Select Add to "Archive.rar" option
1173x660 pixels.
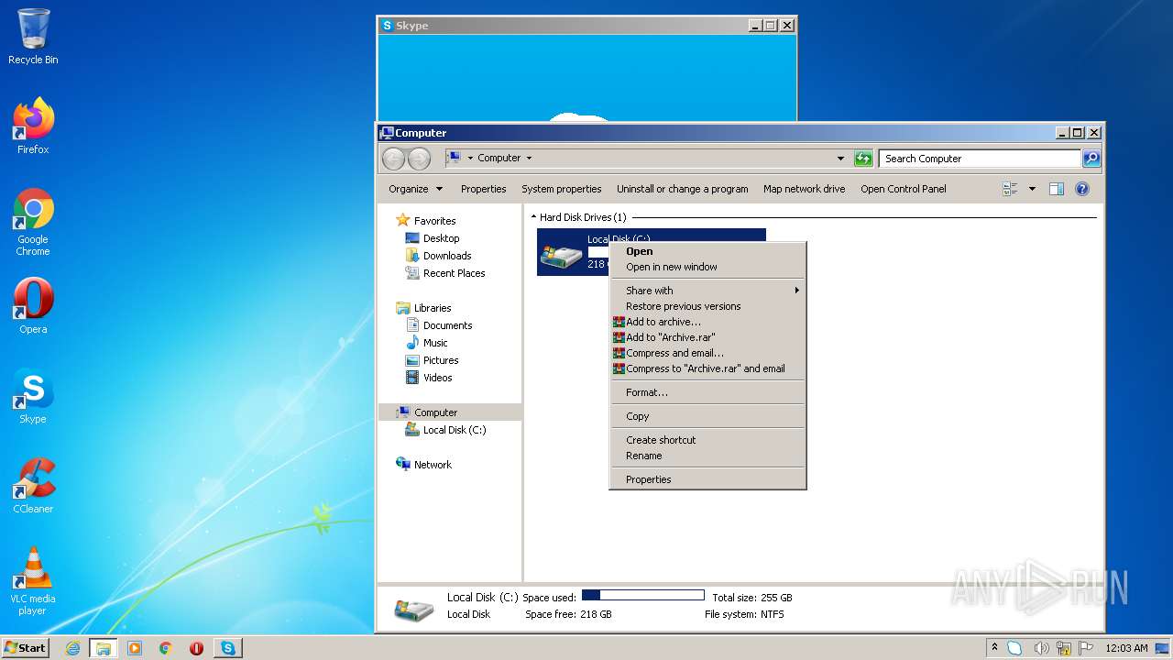707,337
